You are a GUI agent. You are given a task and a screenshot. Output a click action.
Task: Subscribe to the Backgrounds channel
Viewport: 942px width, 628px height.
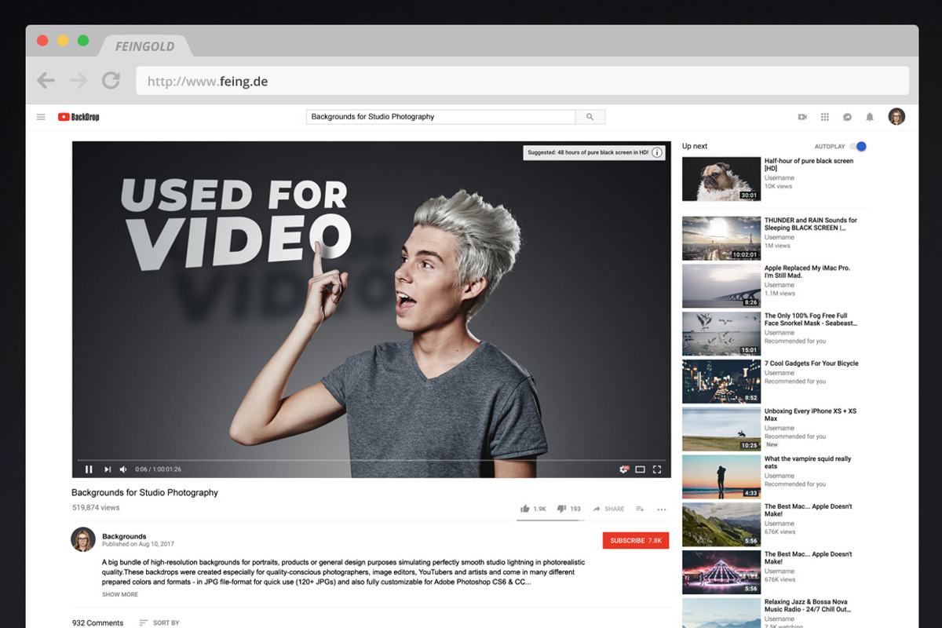pyautogui.click(x=636, y=541)
